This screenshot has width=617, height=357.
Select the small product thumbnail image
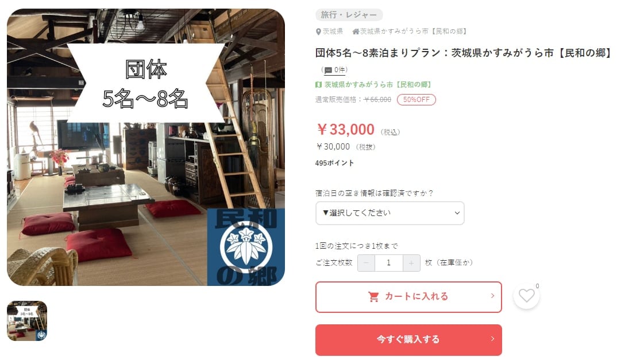click(27, 320)
